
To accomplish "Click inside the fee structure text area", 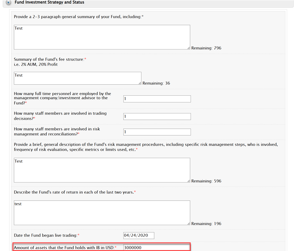I will click(x=77, y=78).
